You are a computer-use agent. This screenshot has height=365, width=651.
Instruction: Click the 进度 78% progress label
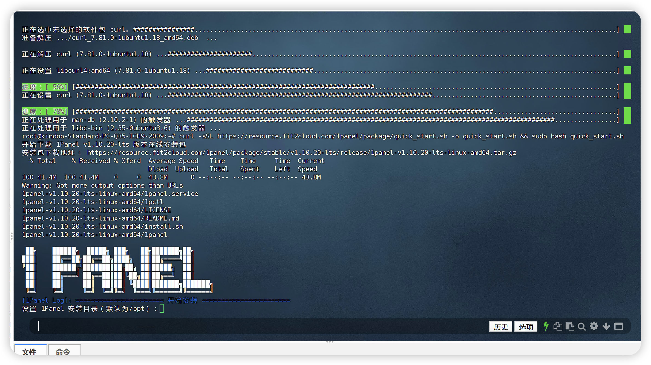click(x=45, y=112)
